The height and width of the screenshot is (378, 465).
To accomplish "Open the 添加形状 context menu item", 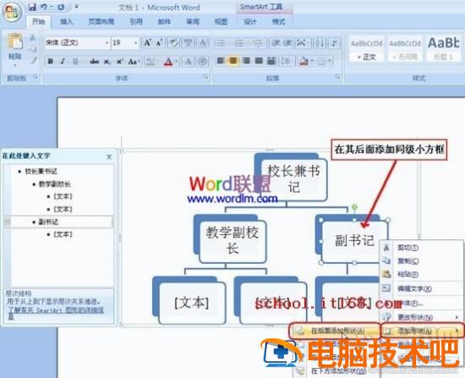I will coord(422,331).
